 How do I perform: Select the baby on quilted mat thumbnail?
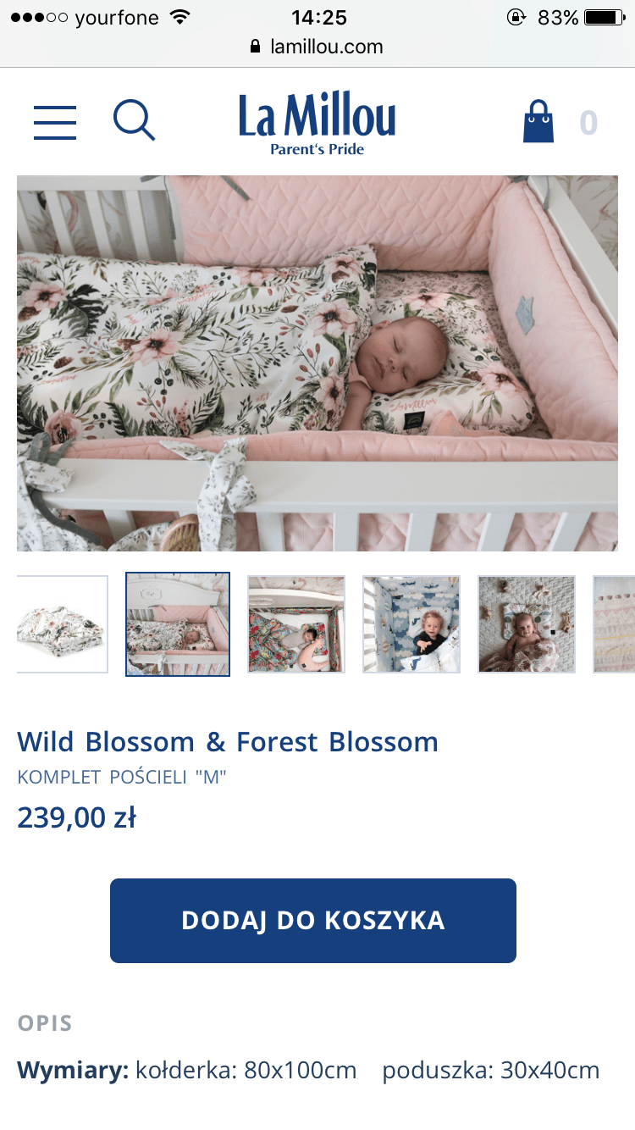(x=527, y=624)
